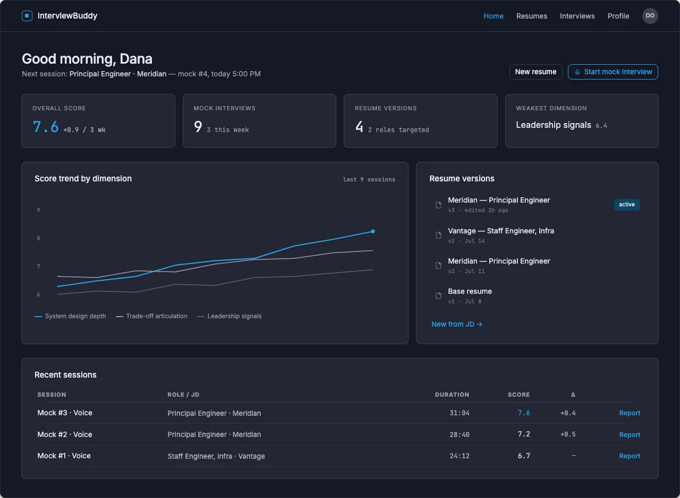Click document icon beside Base resume

pos(438,296)
